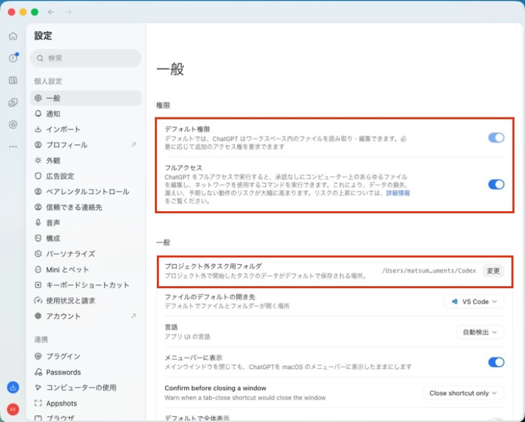This screenshot has height=422, width=525.
Task: Open プロフィール settings
Action: point(86,145)
